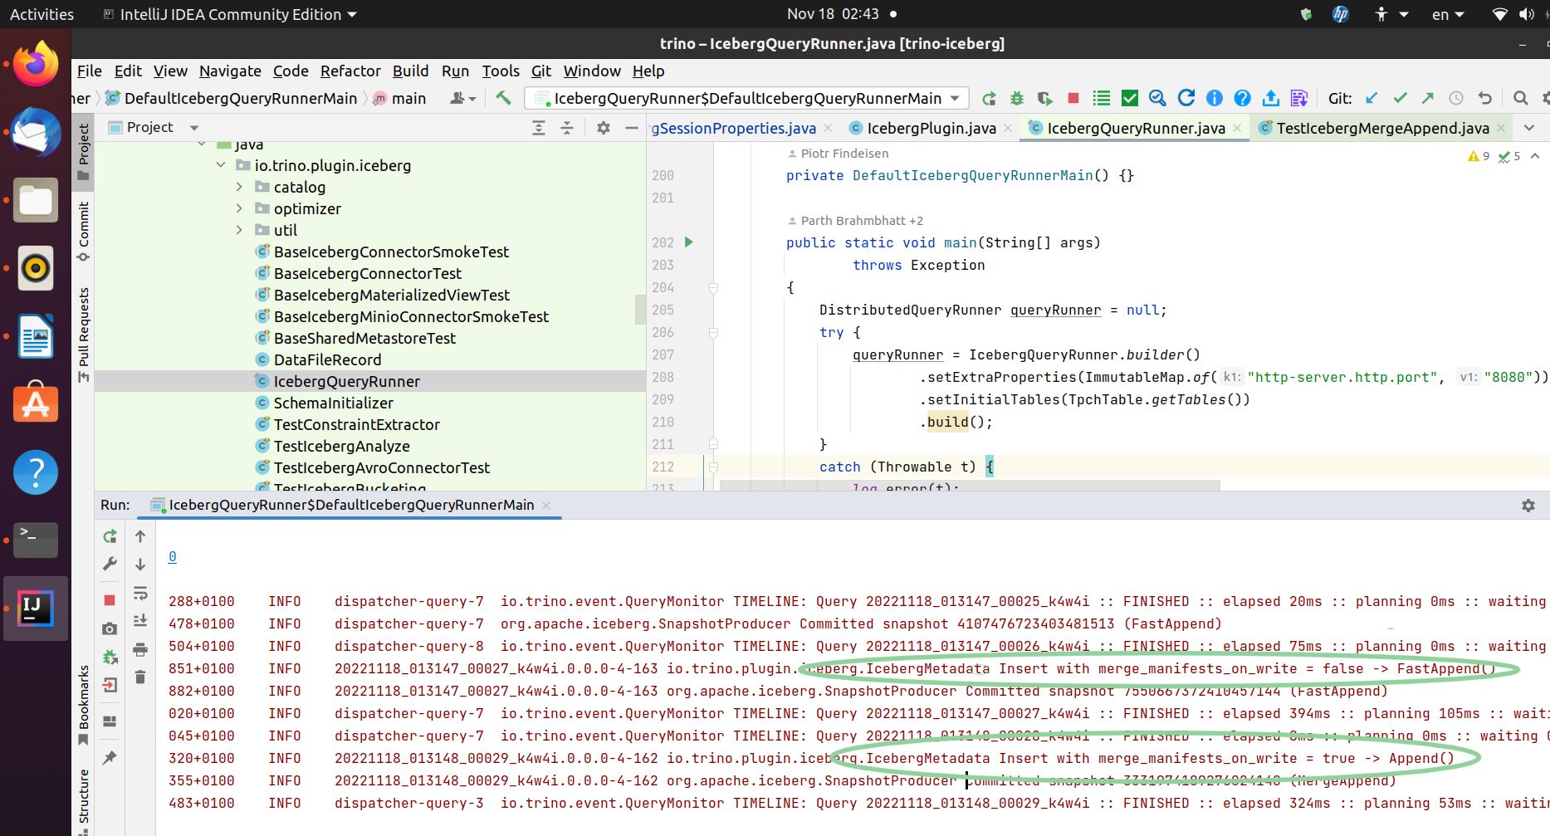Start the Debug bug icon in the main toolbar
The width and height of the screenshot is (1550, 836).
coord(1017,99)
